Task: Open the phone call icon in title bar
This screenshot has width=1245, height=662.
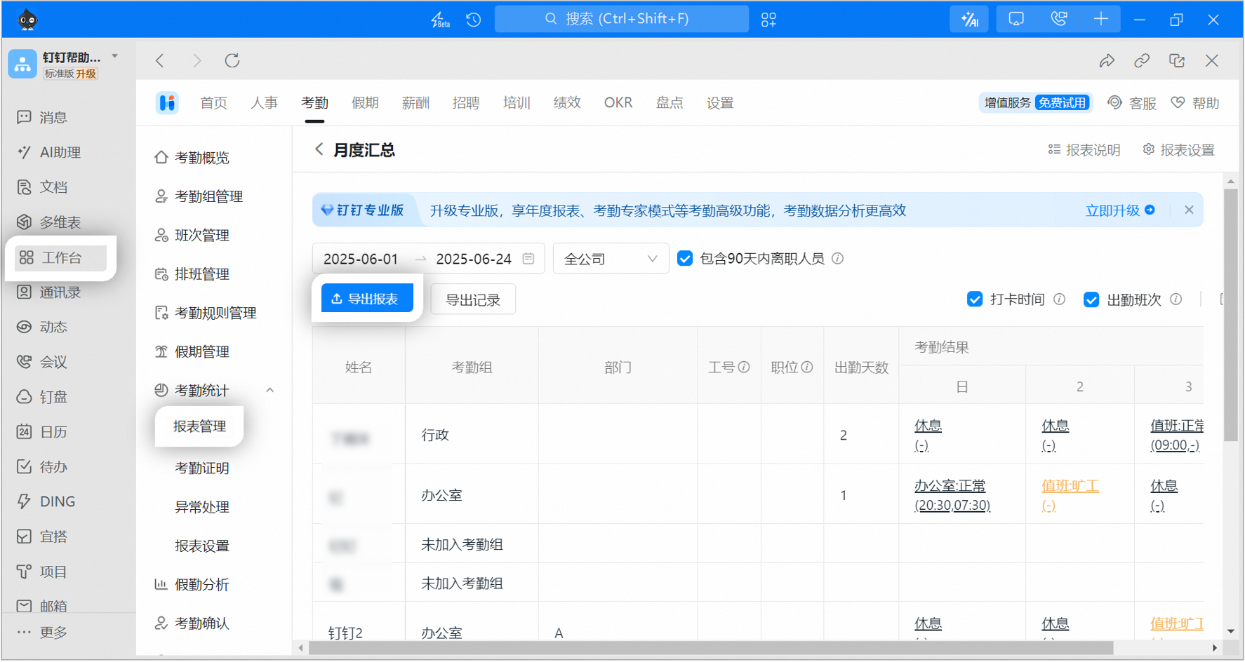Action: click(1059, 20)
